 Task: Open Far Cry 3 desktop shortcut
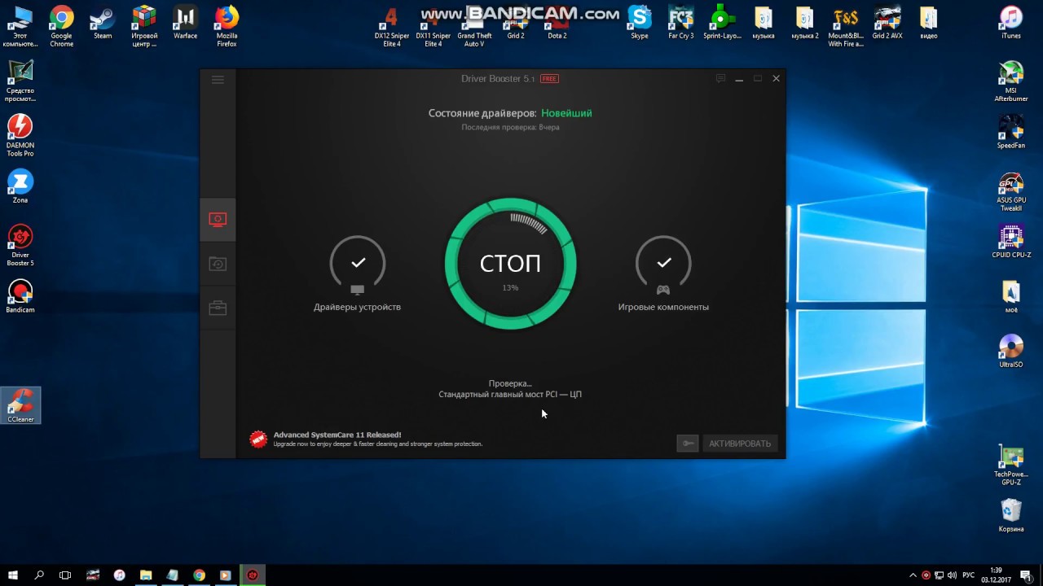pos(681,23)
